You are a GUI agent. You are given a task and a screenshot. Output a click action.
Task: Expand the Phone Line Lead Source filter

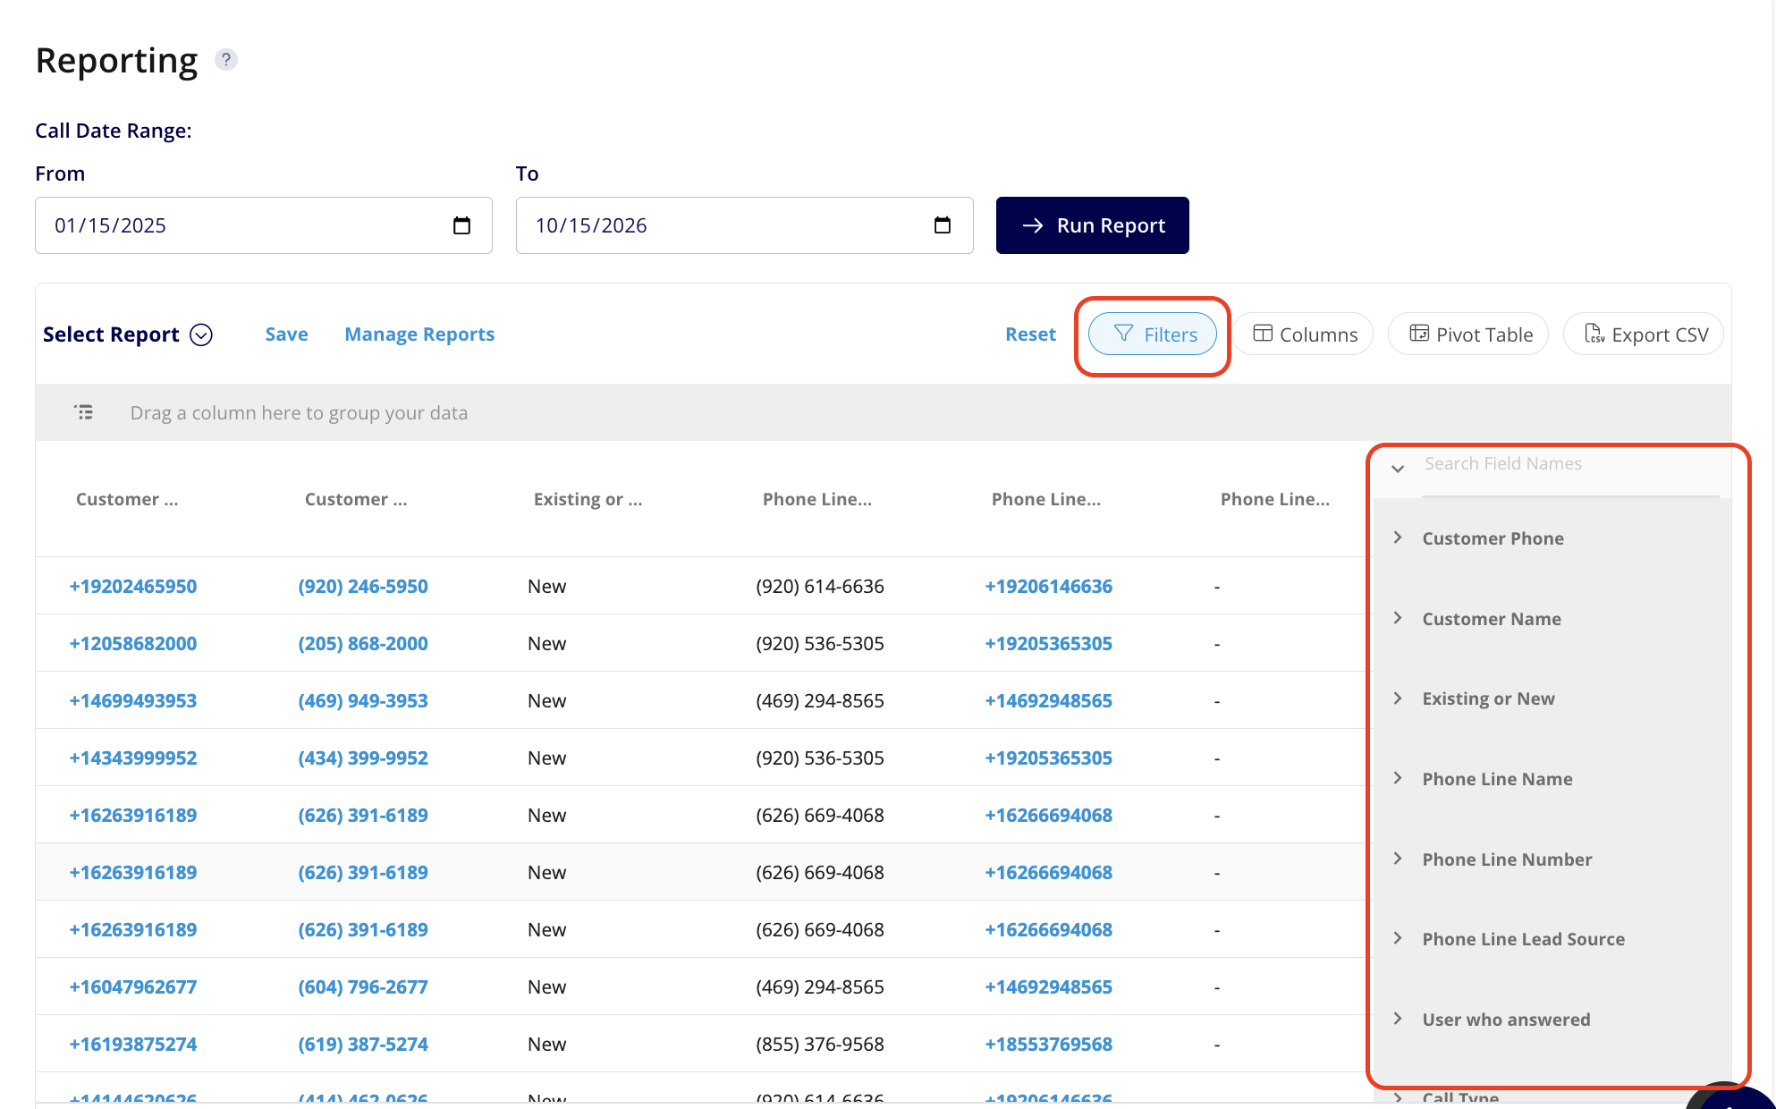pos(1398,938)
